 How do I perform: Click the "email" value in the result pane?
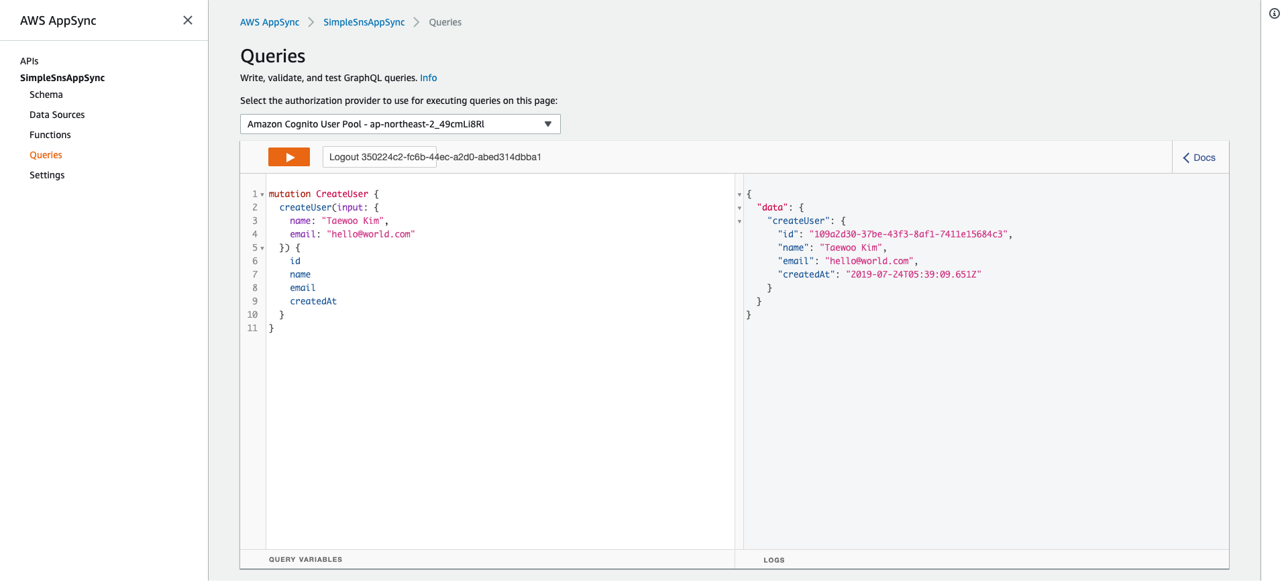click(869, 261)
